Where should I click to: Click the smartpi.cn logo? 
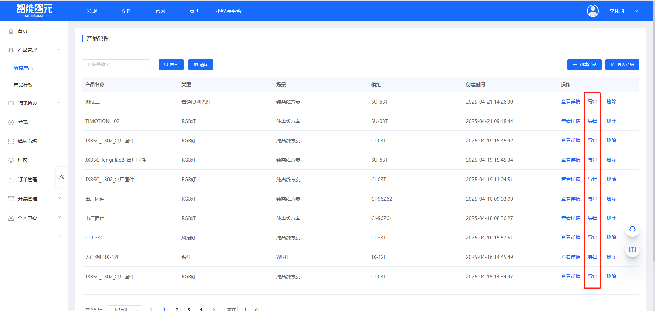coord(34,11)
